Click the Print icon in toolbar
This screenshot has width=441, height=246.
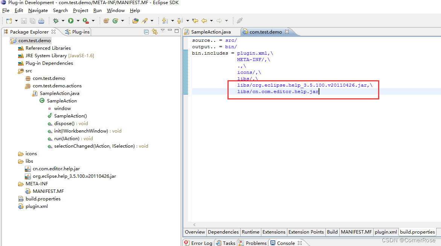point(41,21)
